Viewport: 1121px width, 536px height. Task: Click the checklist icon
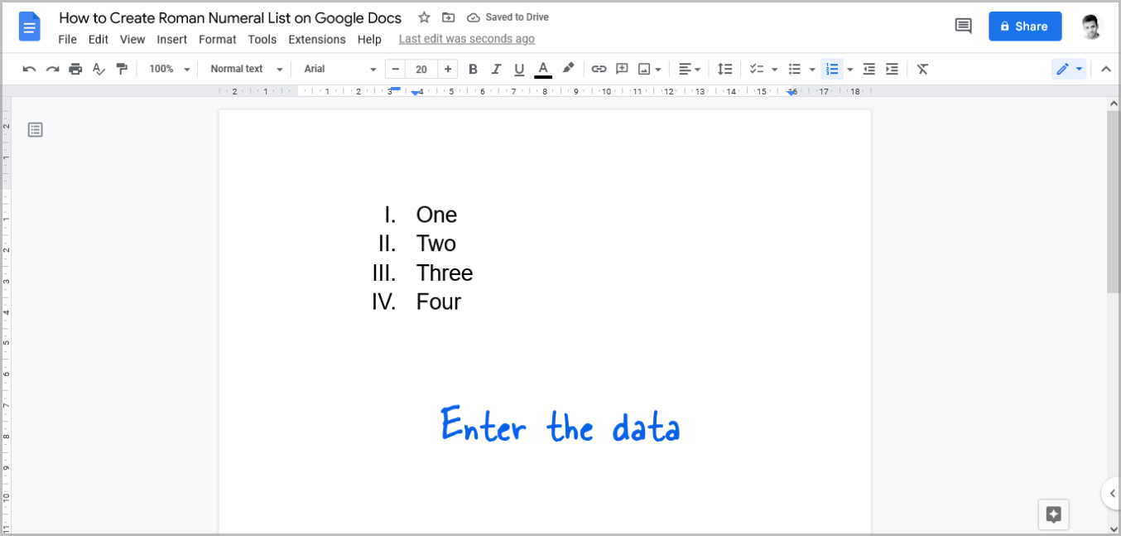[x=756, y=69]
